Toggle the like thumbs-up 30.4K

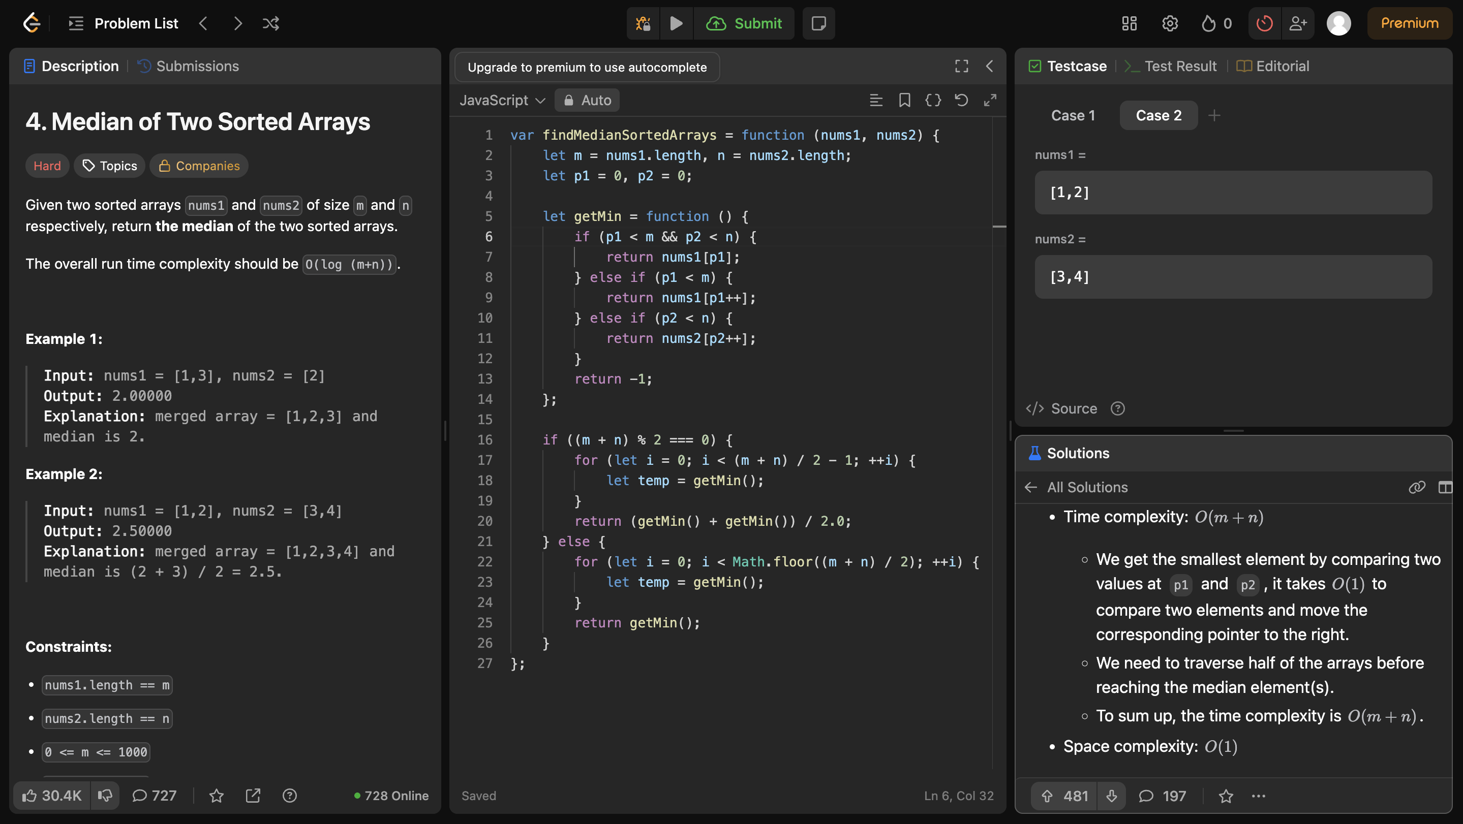click(52, 796)
